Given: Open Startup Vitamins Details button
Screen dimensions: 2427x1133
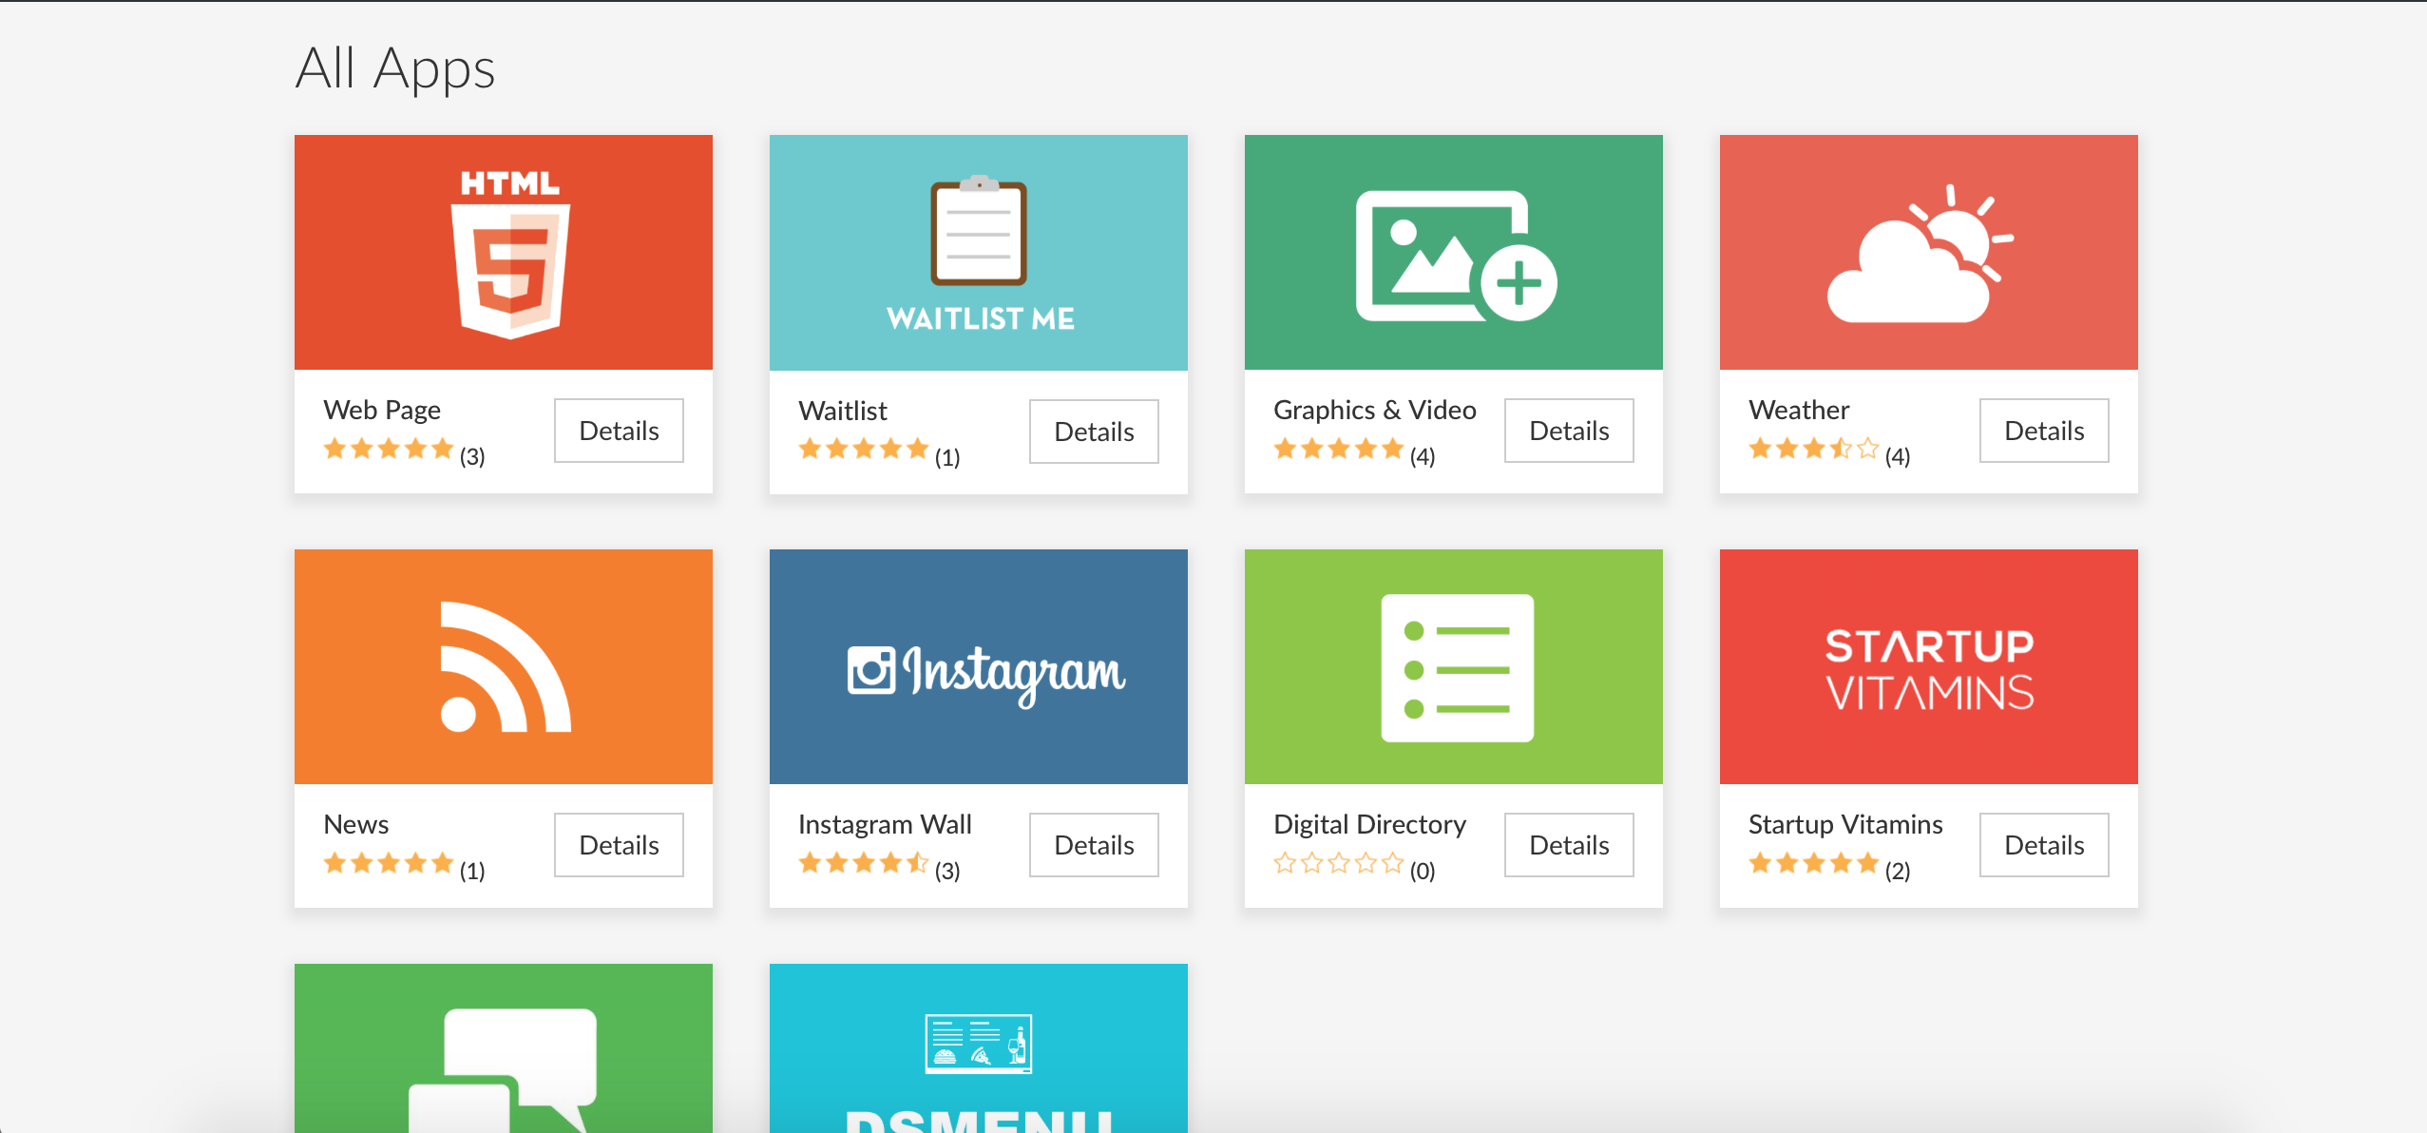Looking at the screenshot, I should point(2044,845).
